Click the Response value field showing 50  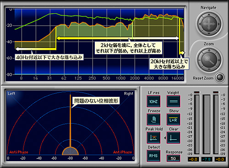point(173,158)
